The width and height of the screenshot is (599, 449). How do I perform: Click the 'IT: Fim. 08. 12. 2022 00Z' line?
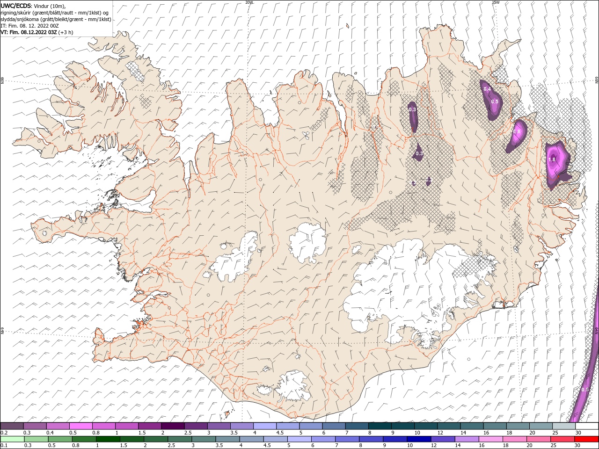30,26
